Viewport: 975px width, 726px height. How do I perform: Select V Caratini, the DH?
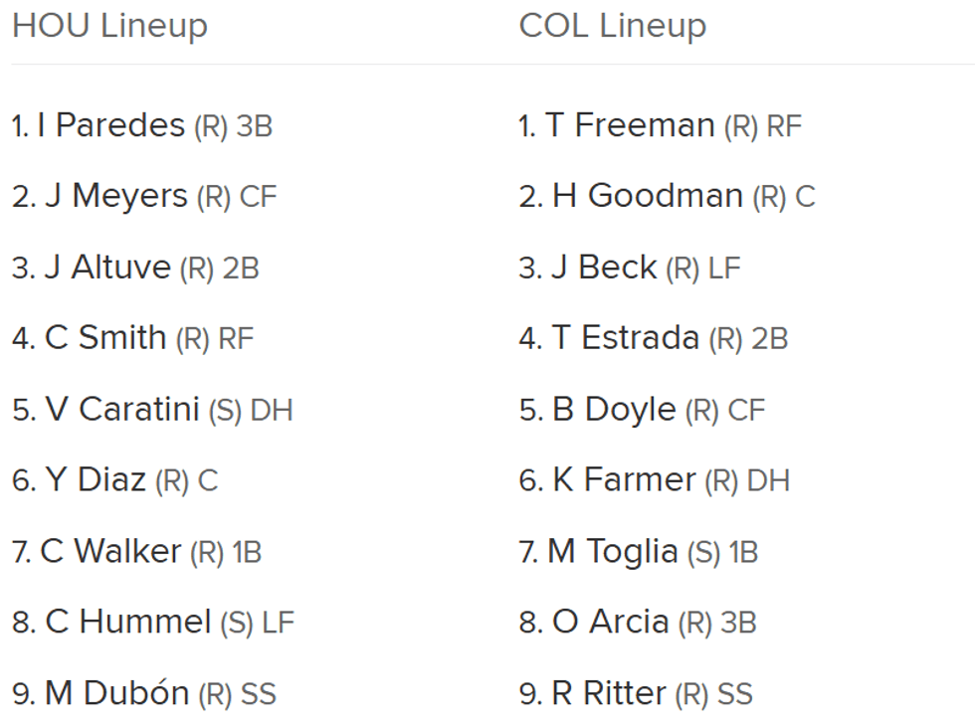pyautogui.click(x=122, y=410)
